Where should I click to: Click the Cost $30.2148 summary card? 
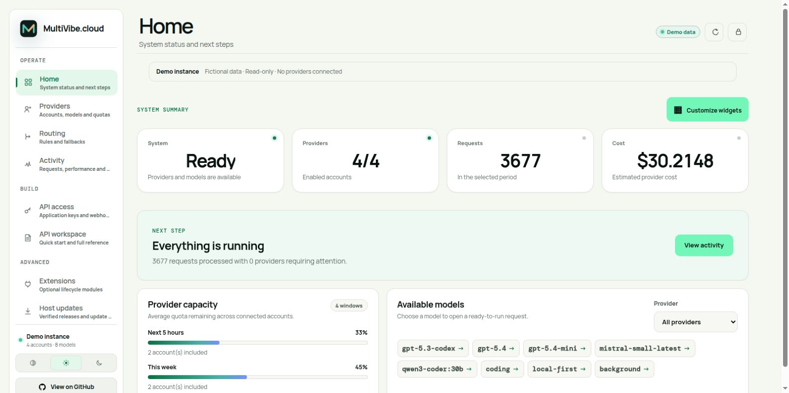[675, 160]
